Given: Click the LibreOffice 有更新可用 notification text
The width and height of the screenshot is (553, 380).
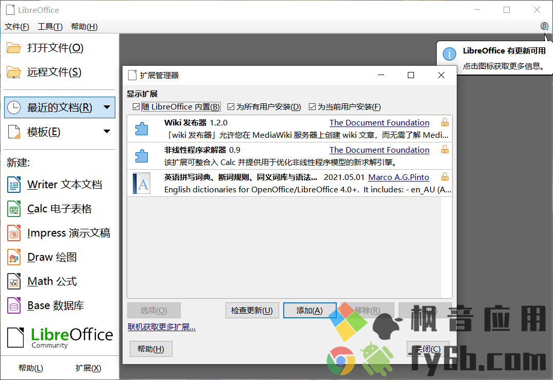Looking at the screenshot, I should point(504,51).
